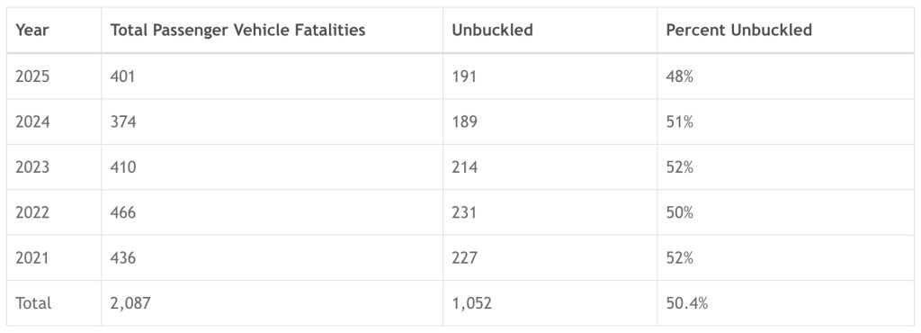Click the Year column header
This screenshot has width=921, height=333.
click(x=31, y=30)
